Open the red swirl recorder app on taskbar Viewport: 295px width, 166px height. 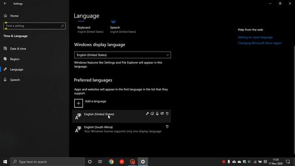click(132, 162)
